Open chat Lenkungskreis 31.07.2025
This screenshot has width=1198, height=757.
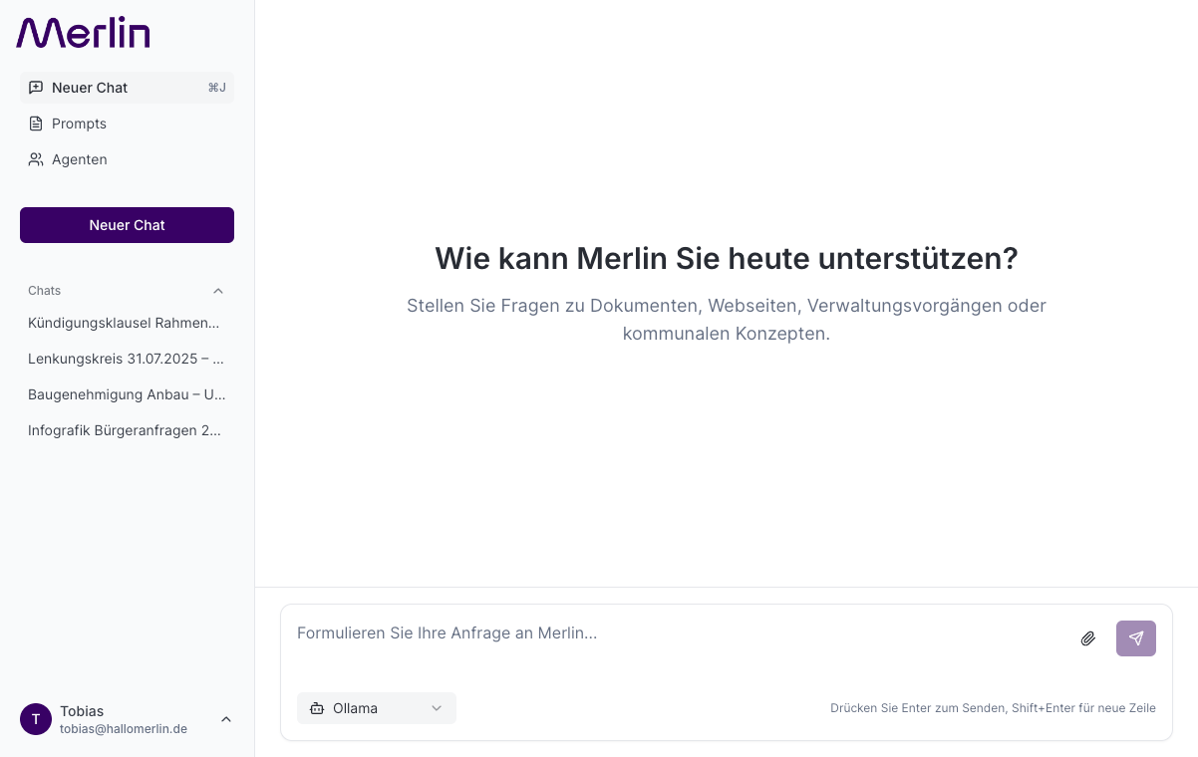pyautogui.click(x=127, y=359)
